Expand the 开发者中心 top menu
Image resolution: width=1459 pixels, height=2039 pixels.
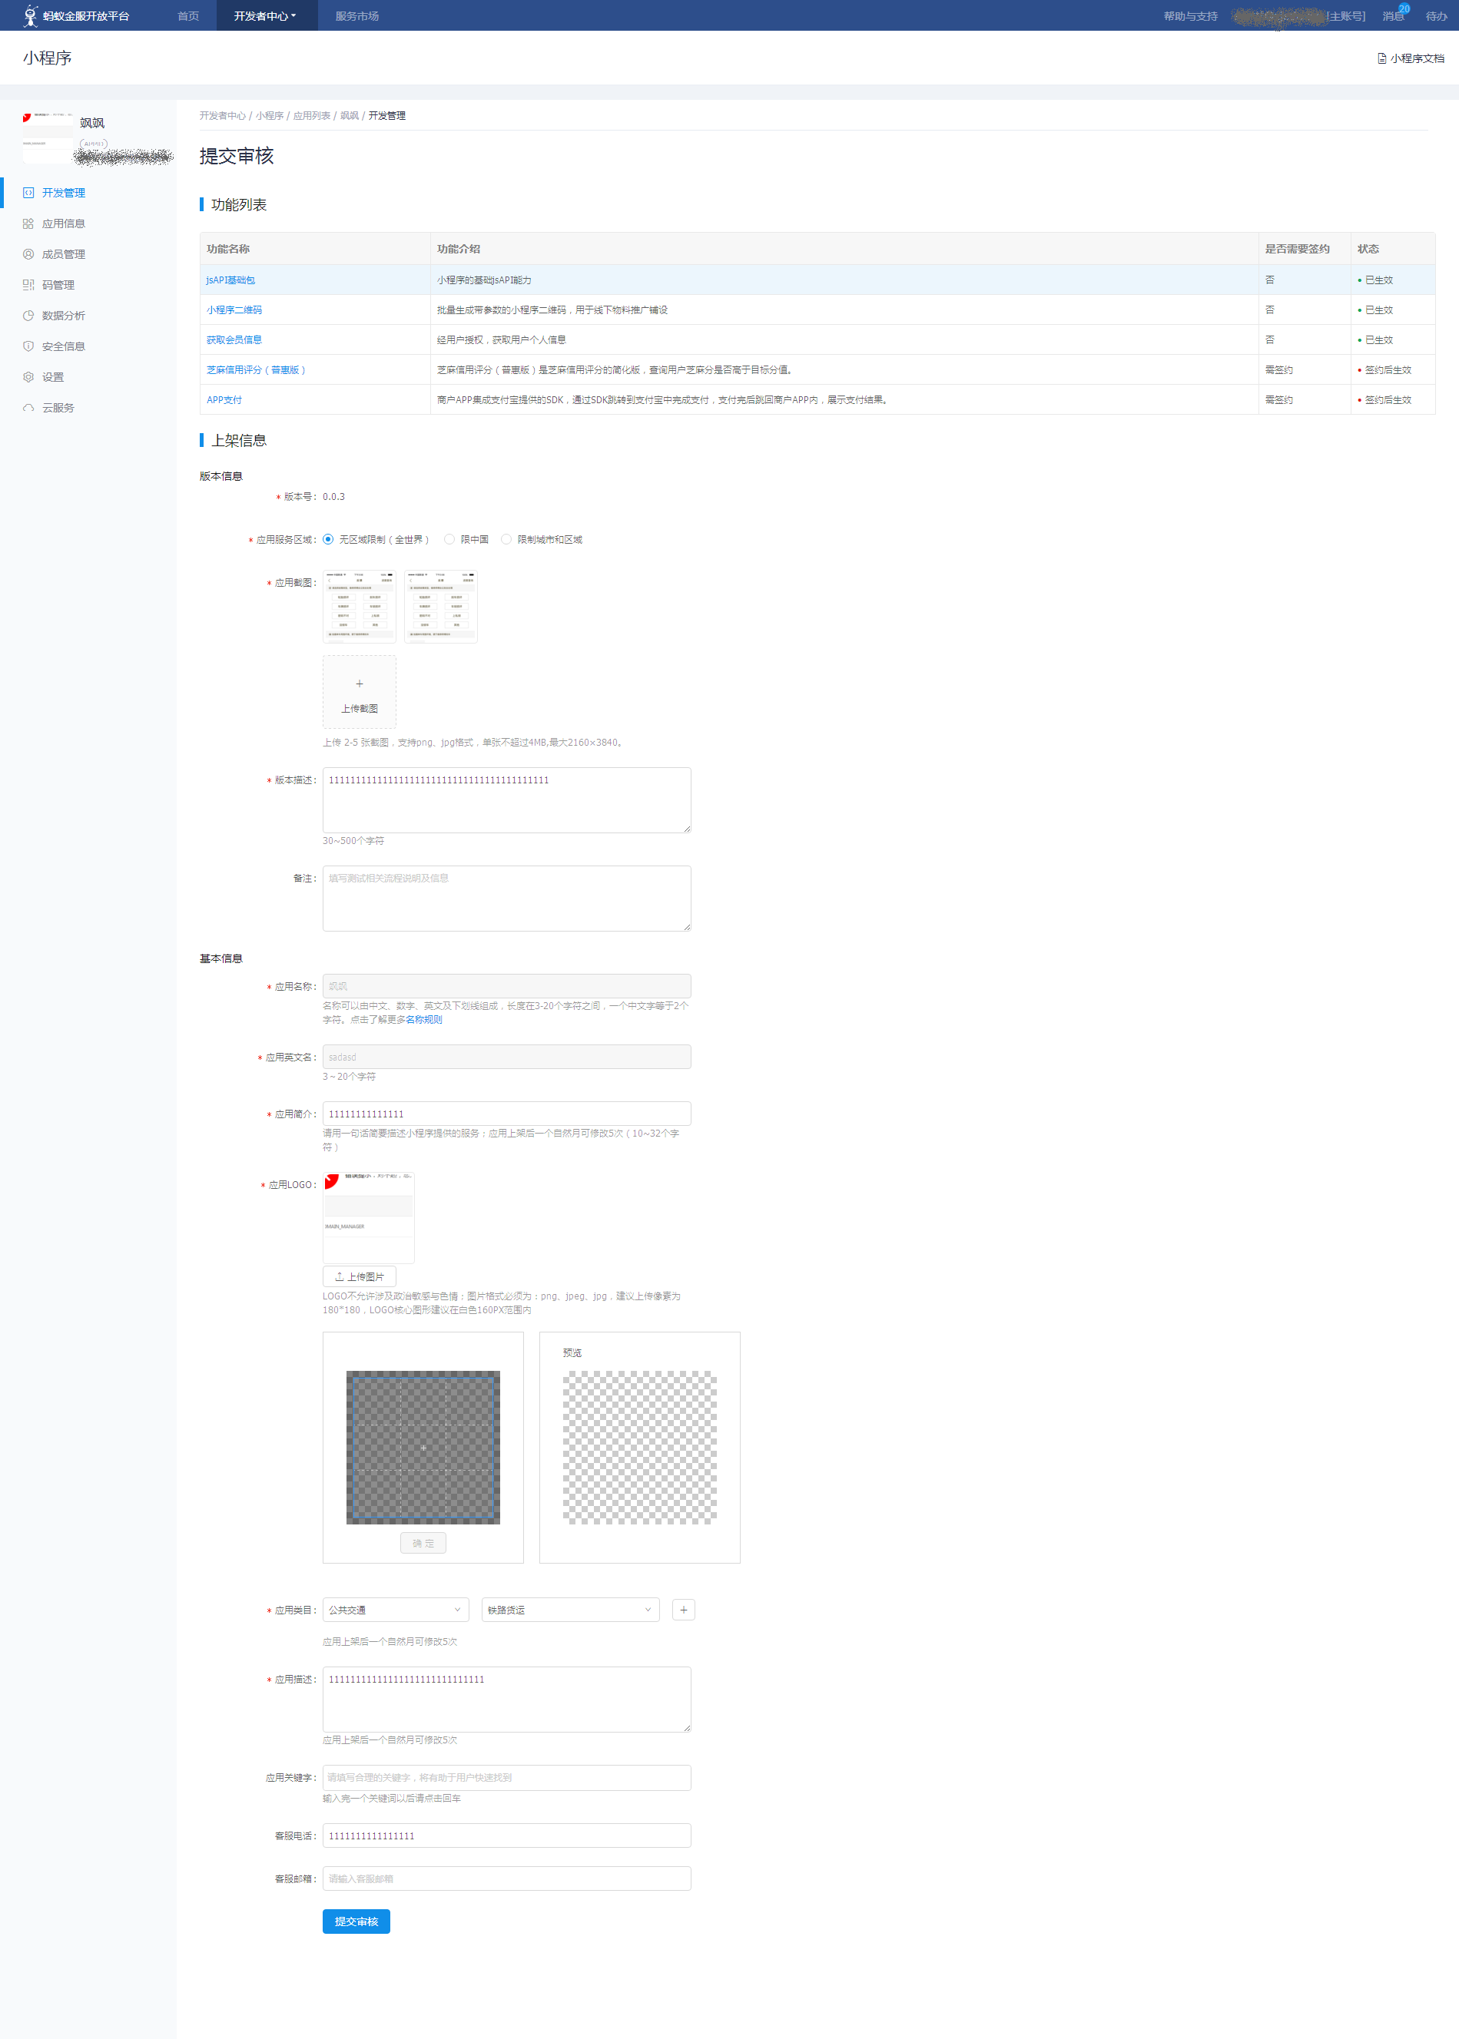[x=266, y=16]
